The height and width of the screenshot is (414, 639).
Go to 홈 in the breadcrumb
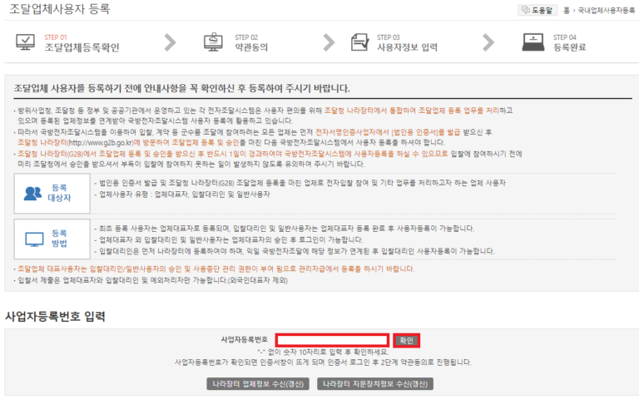click(566, 11)
